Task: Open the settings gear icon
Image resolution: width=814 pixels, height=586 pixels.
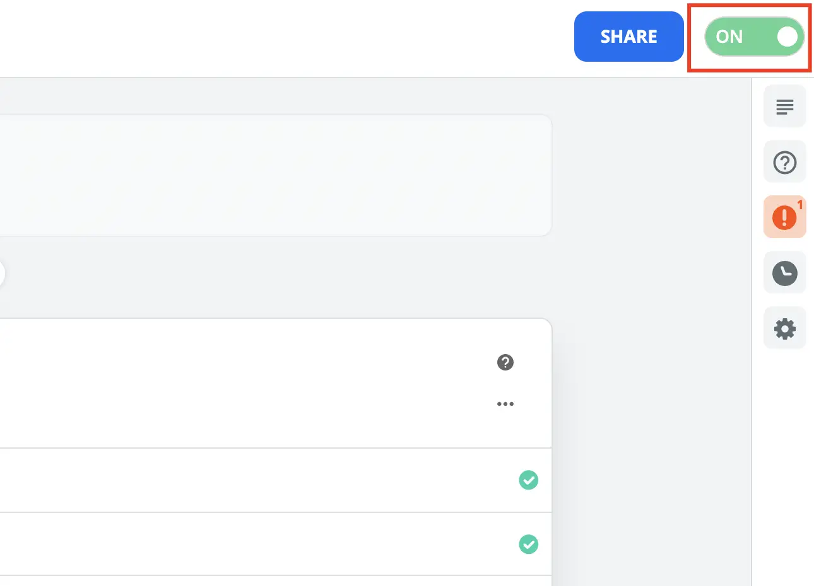Action: click(x=784, y=328)
